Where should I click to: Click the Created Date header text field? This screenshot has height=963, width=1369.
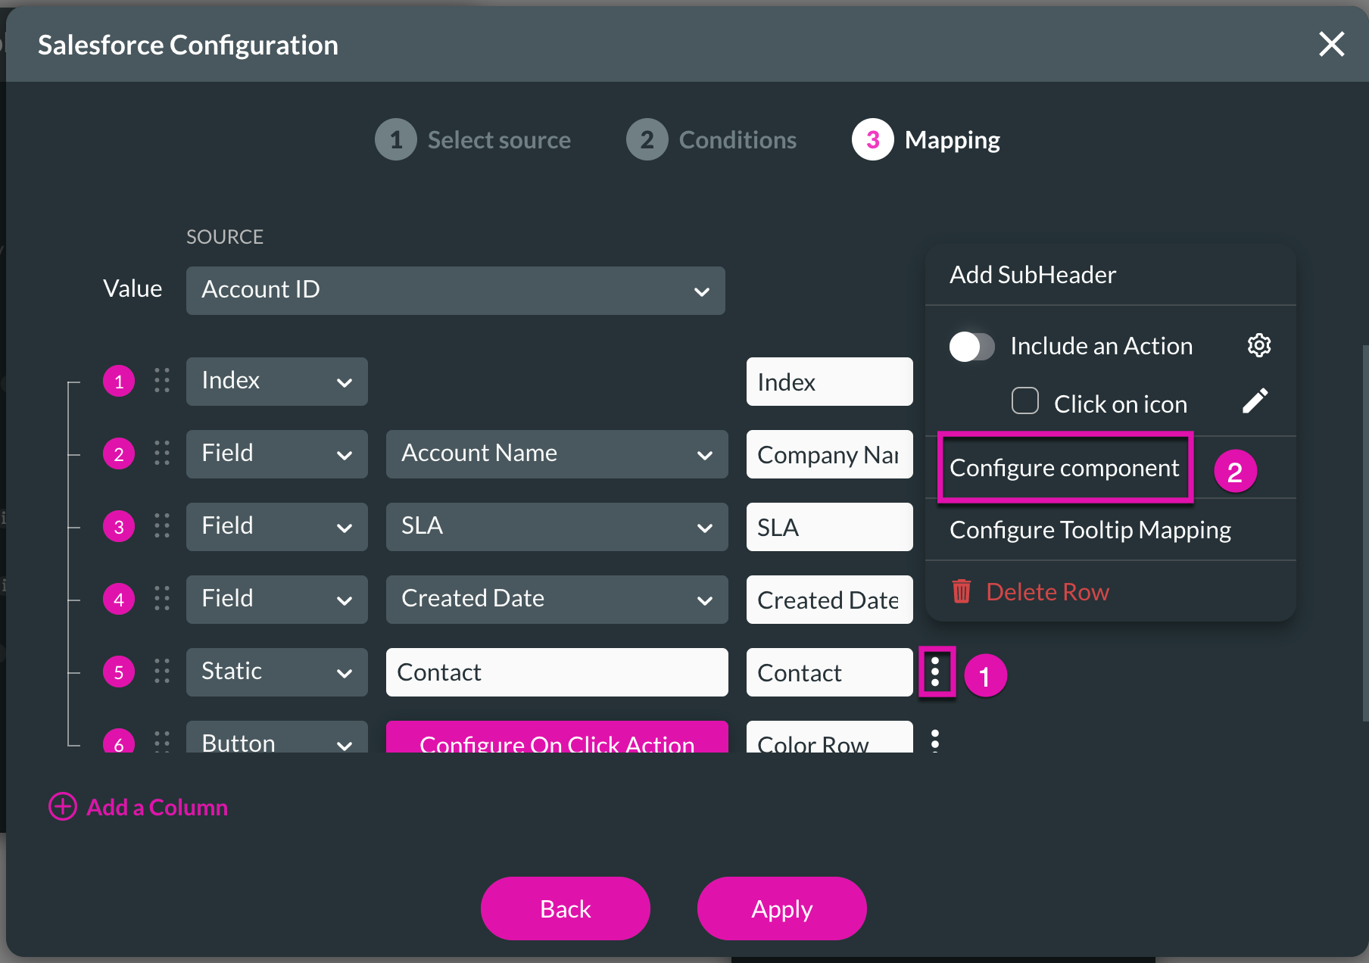(x=830, y=600)
